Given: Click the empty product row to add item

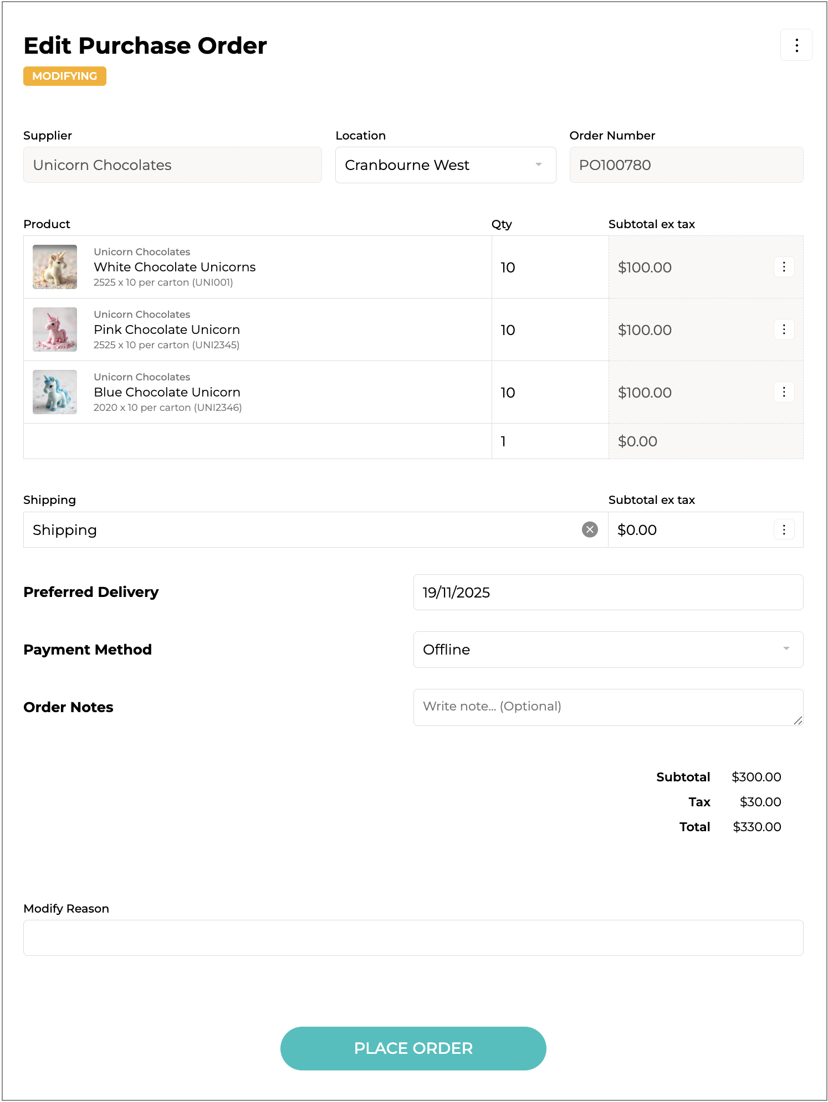Looking at the screenshot, I should [x=257, y=441].
